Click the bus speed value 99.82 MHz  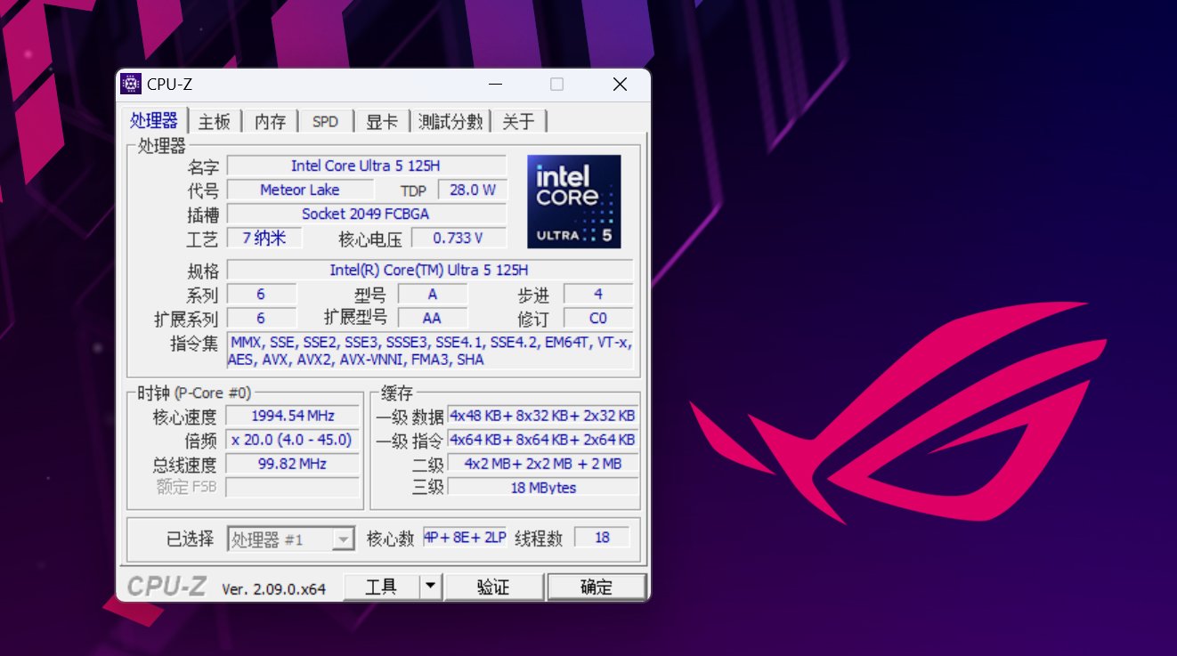pyautogui.click(x=292, y=464)
